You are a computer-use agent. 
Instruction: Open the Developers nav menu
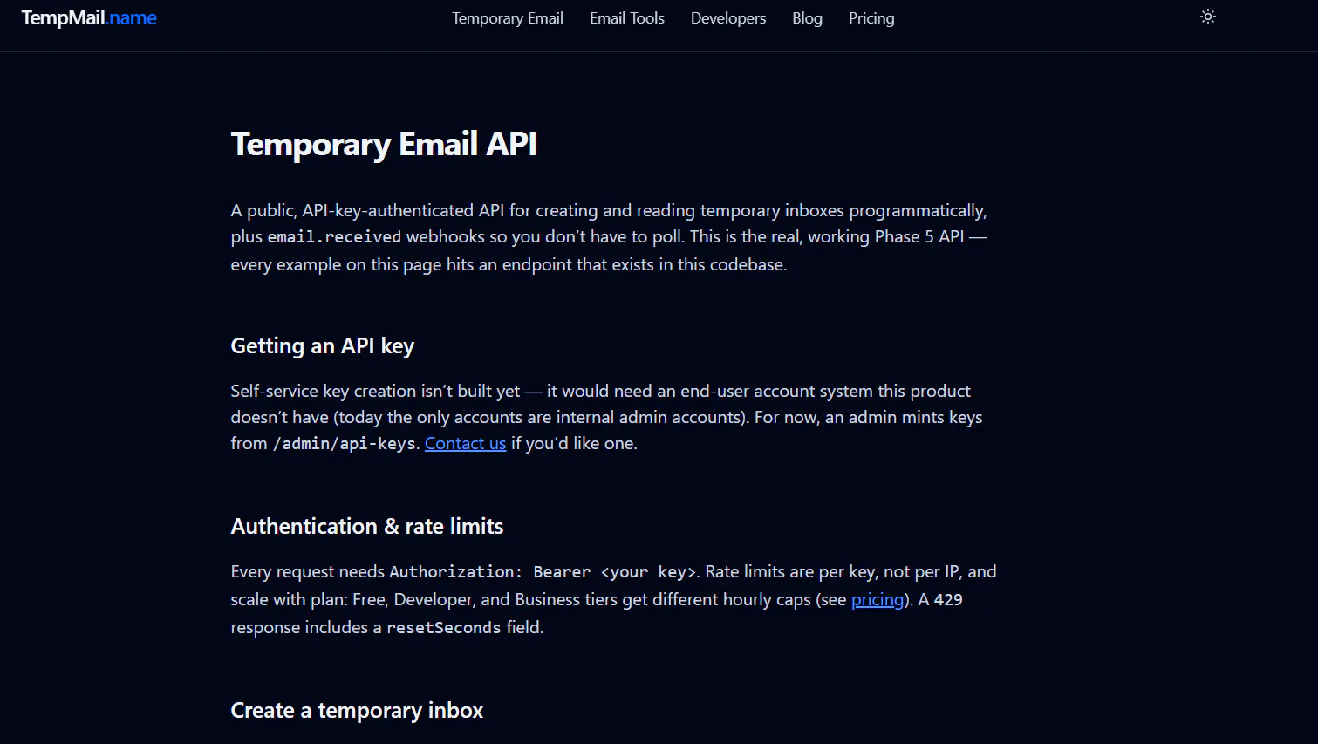click(728, 18)
